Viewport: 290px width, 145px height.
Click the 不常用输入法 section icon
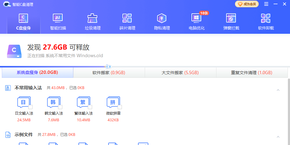point(8,88)
